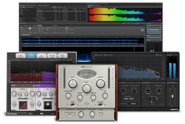This screenshot has height=124, width=185.
Task: Click the first icon in purple band header
Action: (37, 85)
